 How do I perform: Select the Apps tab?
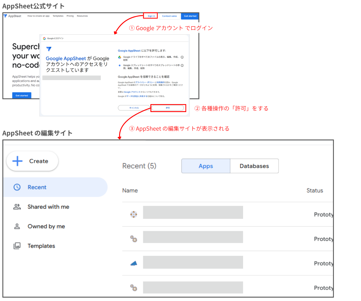tap(205, 166)
